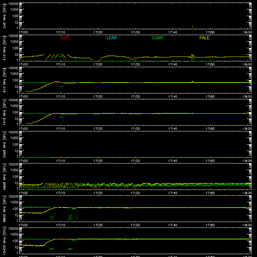Select the 610 MHz [SFU] axis title
The width and height of the screenshot is (257, 257).
point(4,80)
